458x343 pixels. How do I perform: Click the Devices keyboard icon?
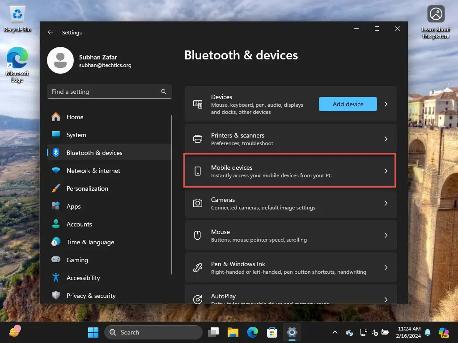198,104
